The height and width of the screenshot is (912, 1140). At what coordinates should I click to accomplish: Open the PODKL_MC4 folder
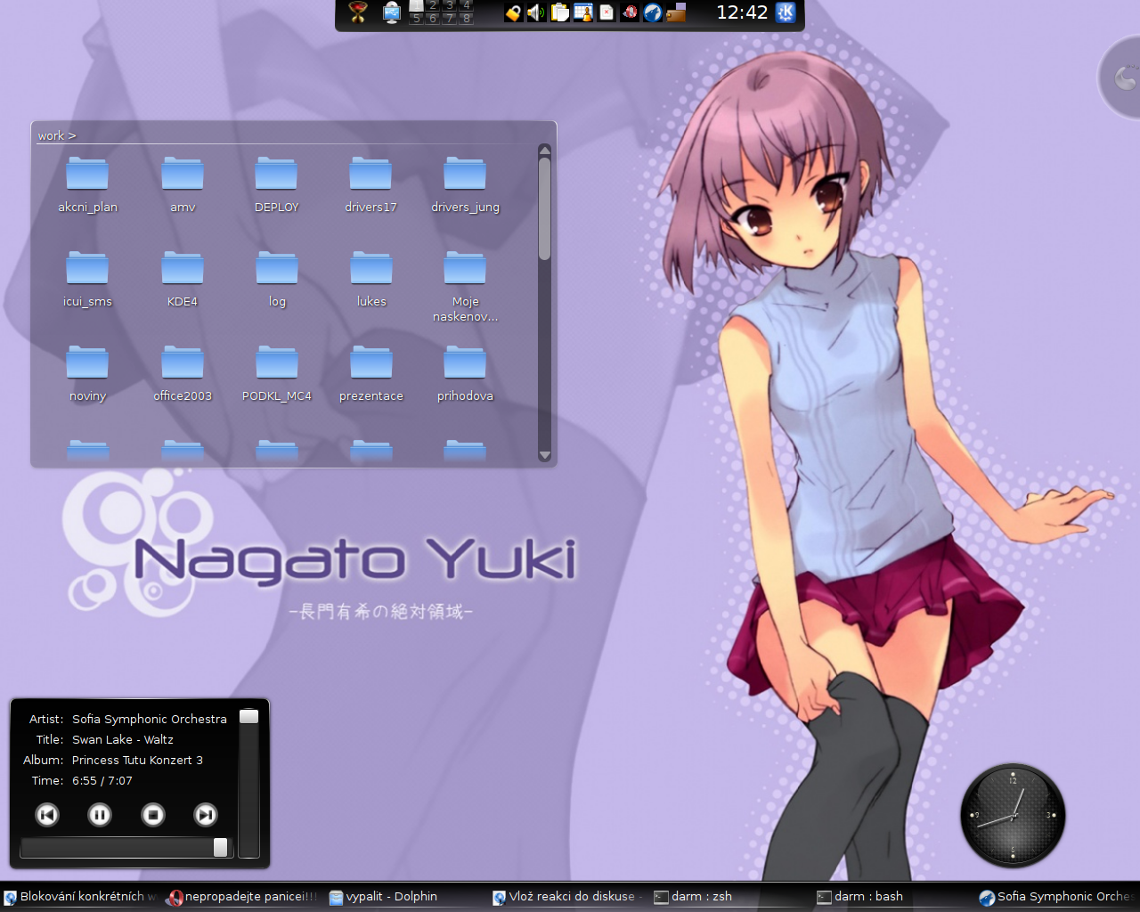[277, 373]
